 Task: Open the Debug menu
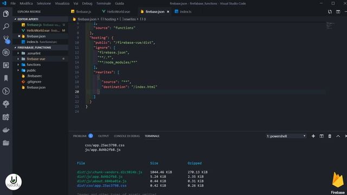click(87, 4)
